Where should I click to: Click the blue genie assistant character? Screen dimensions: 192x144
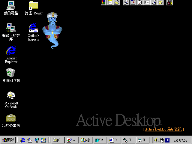click(x=52, y=30)
